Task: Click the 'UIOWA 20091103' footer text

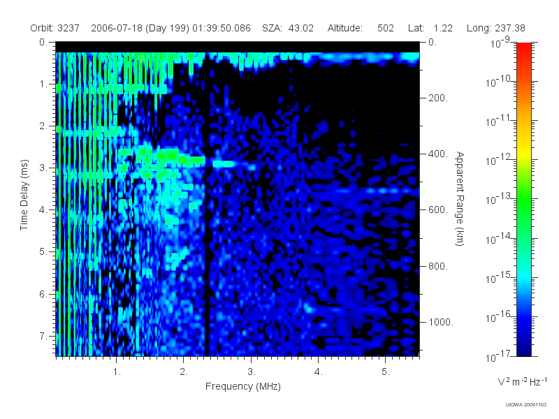Action: [x=526, y=405]
